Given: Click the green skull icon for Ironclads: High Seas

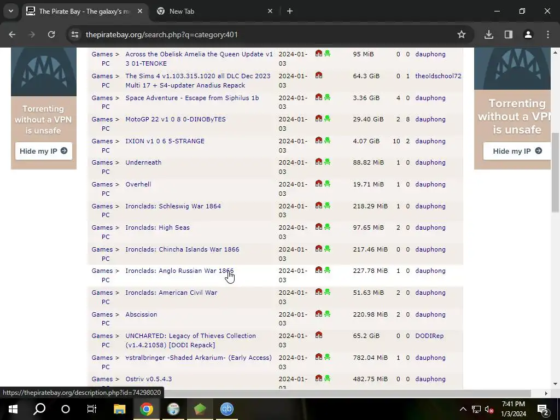Looking at the screenshot, I should coord(327,227).
